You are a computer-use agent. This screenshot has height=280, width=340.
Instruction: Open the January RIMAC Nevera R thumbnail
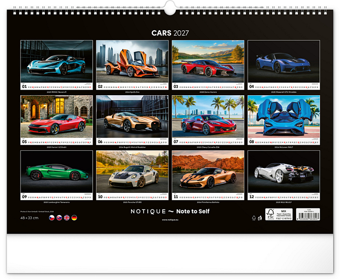57,61
